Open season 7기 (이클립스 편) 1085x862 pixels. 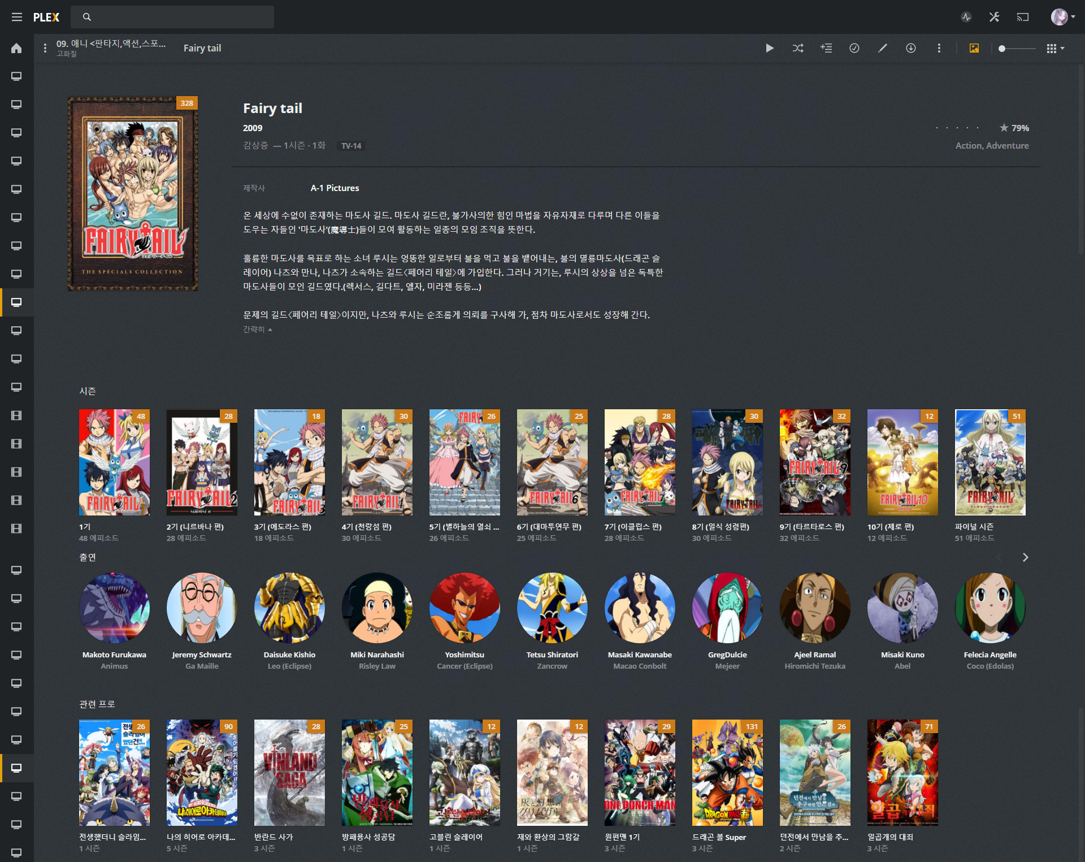[640, 462]
